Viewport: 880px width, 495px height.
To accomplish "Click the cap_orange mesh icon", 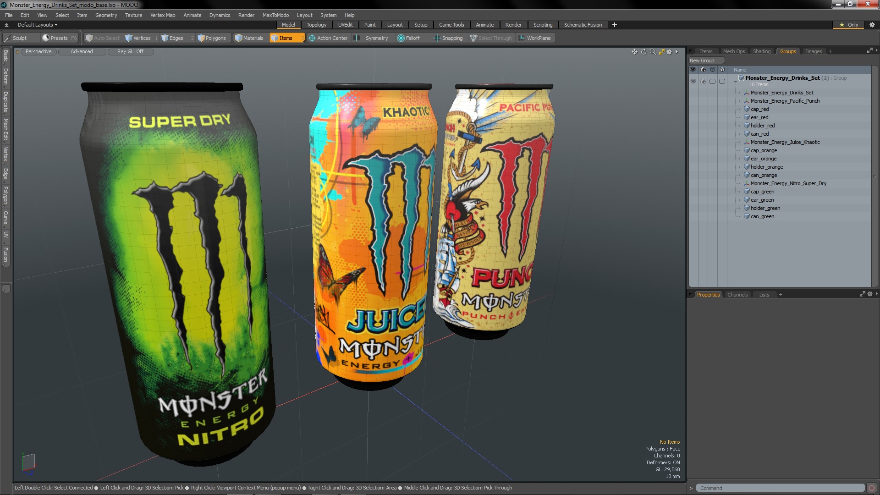I will (x=747, y=150).
